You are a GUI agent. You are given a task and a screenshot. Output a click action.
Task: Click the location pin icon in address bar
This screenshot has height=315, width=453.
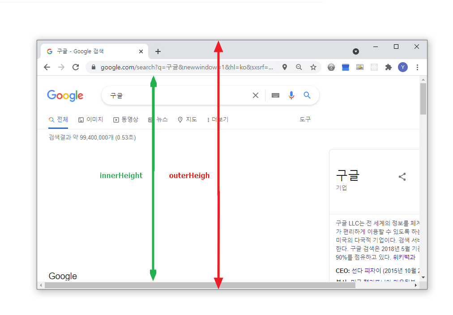pyautogui.click(x=285, y=67)
